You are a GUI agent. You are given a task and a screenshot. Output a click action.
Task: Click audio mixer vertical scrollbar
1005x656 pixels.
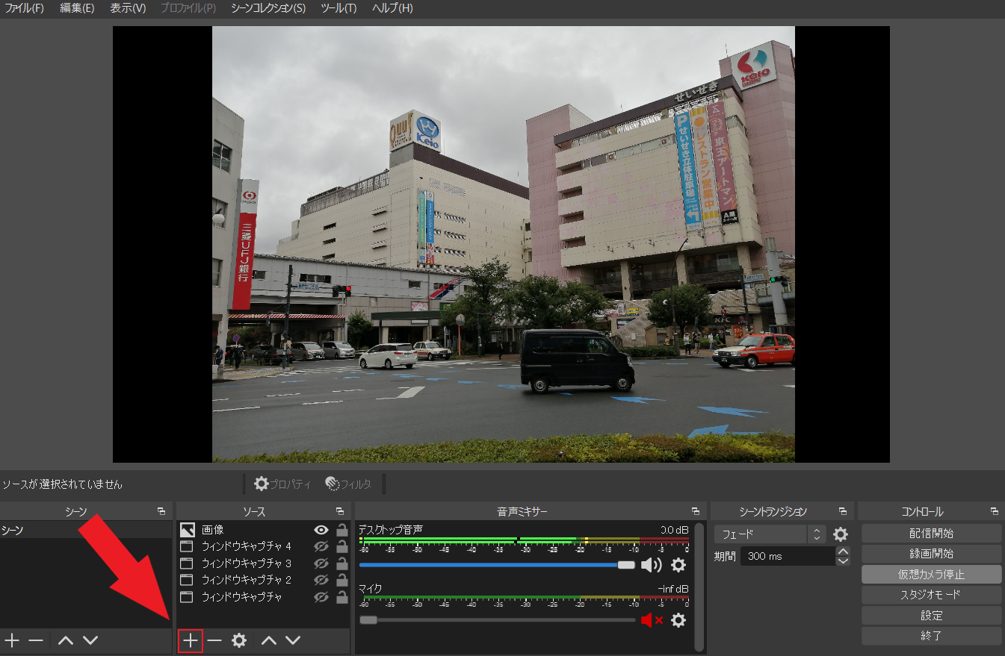tap(699, 587)
